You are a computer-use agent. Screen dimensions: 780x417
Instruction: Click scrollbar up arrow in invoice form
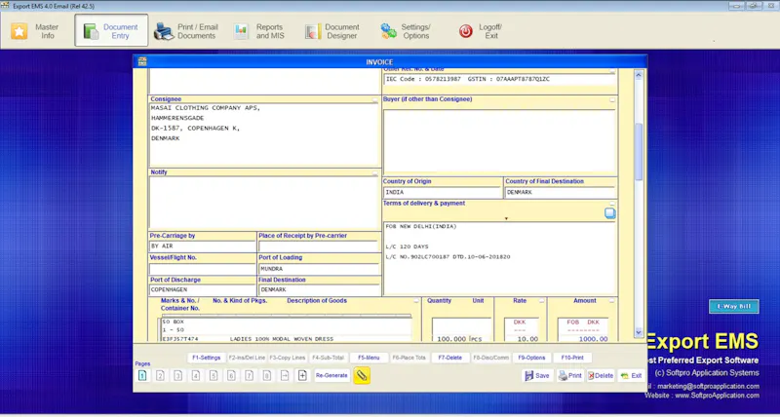[x=639, y=75]
